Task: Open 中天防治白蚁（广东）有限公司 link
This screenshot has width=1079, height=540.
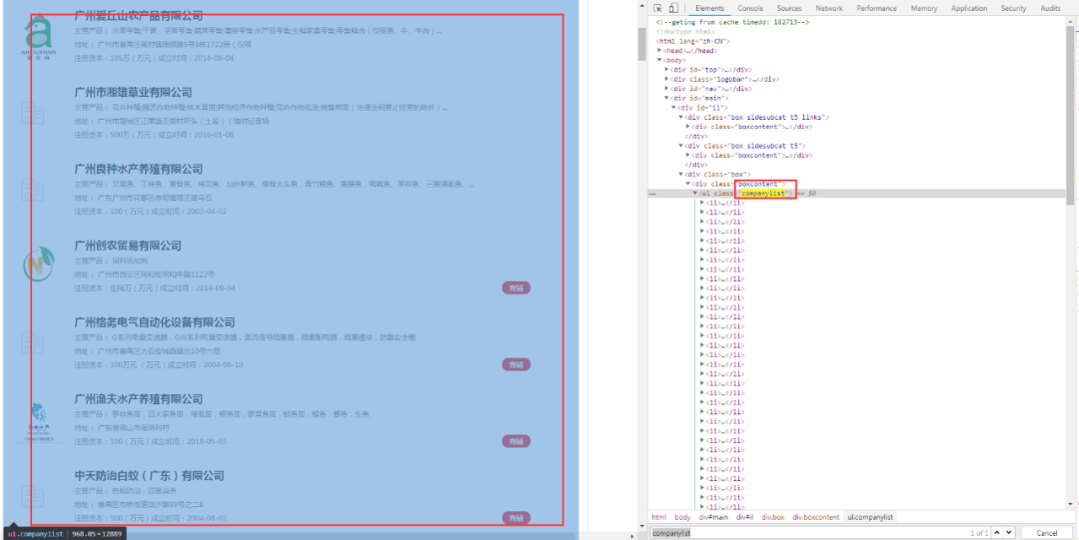Action: (149, 475)
